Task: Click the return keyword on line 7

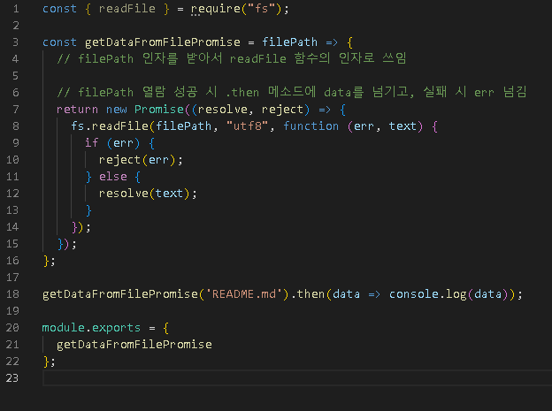Action: (x=78, y=110)
